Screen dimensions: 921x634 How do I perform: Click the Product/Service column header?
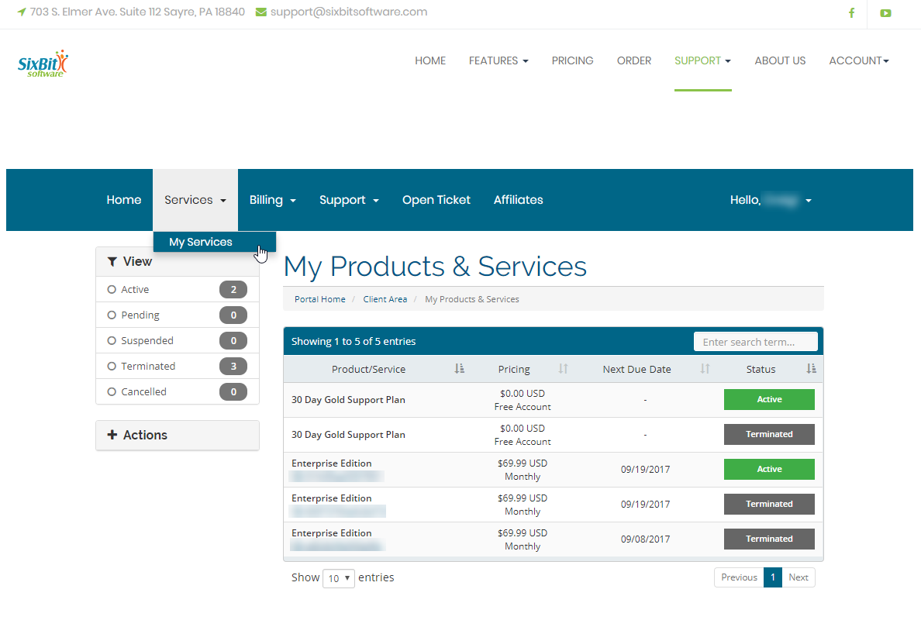coord(368,369)
